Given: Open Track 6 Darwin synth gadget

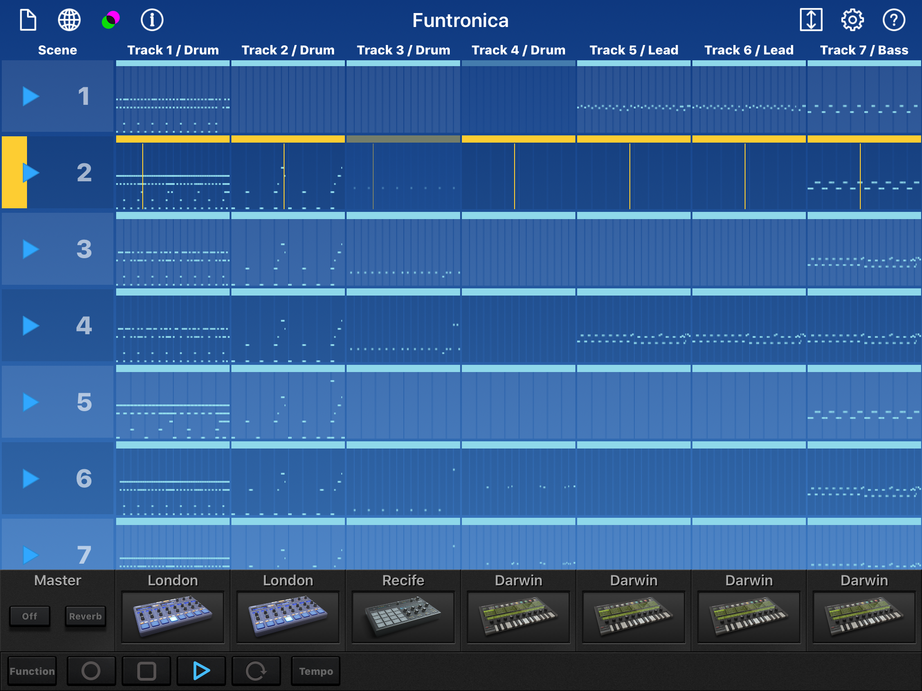Looking at the screenshot, I should click(x=749, y=617).
